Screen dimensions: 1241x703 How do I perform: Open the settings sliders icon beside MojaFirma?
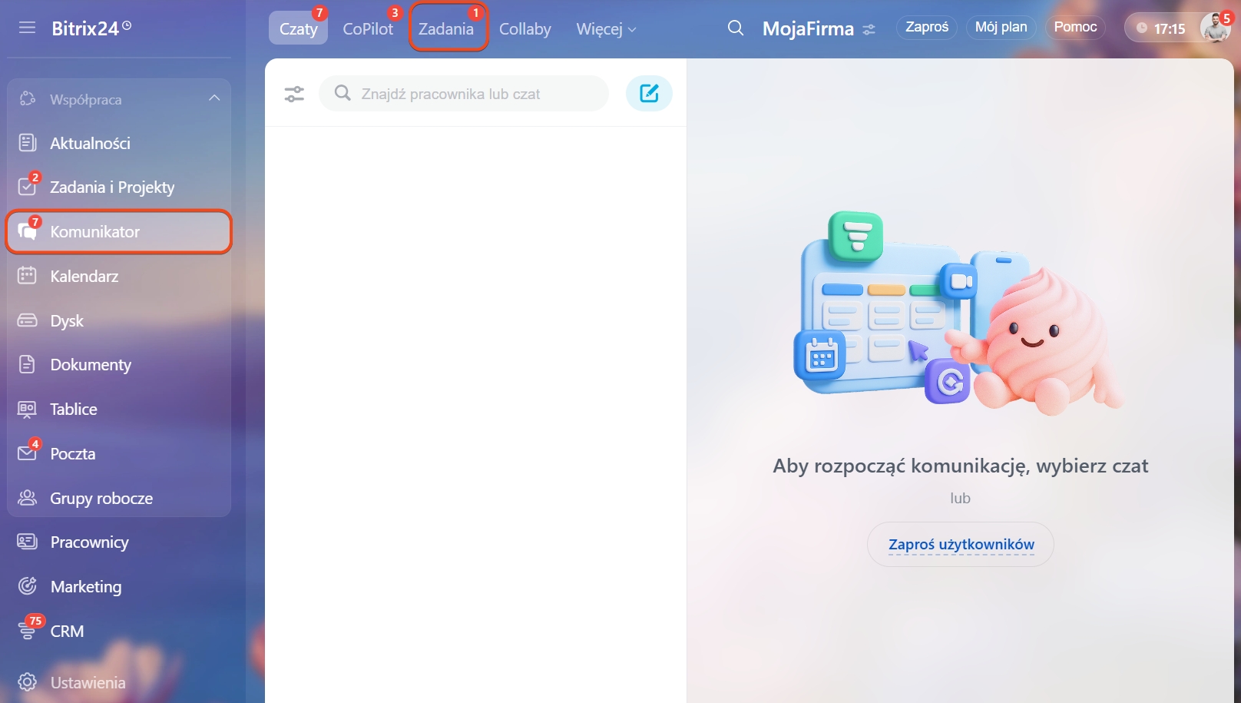(x=869, y=30)
